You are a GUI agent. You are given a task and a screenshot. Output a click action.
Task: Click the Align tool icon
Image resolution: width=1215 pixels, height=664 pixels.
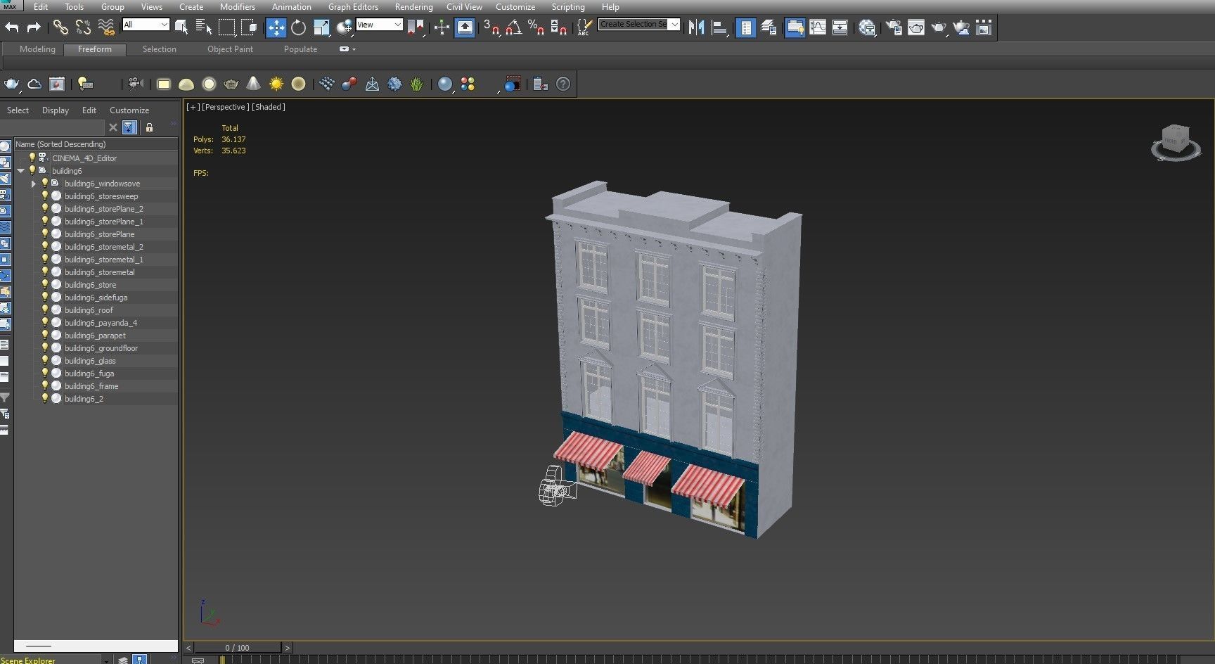click(719, 27)
